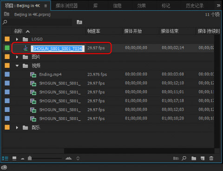Click clip icon of row ending 01;00;17;18
Screen dimensions: 223x171
(33, 101)
